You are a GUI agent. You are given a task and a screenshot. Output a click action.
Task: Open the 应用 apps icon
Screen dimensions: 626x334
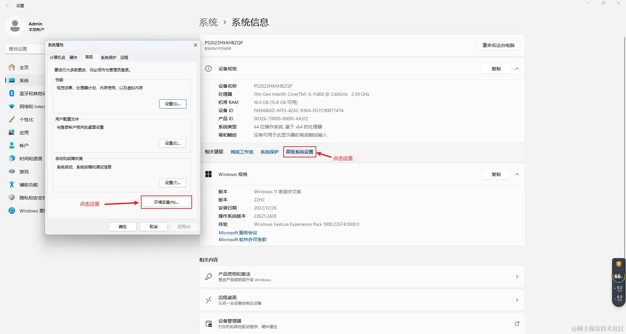[12, 133]
